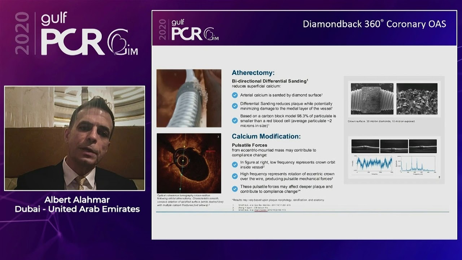Click the 'Calcium Modification:' heading
The height and width of the screenshot is (260, 462).
266,136
